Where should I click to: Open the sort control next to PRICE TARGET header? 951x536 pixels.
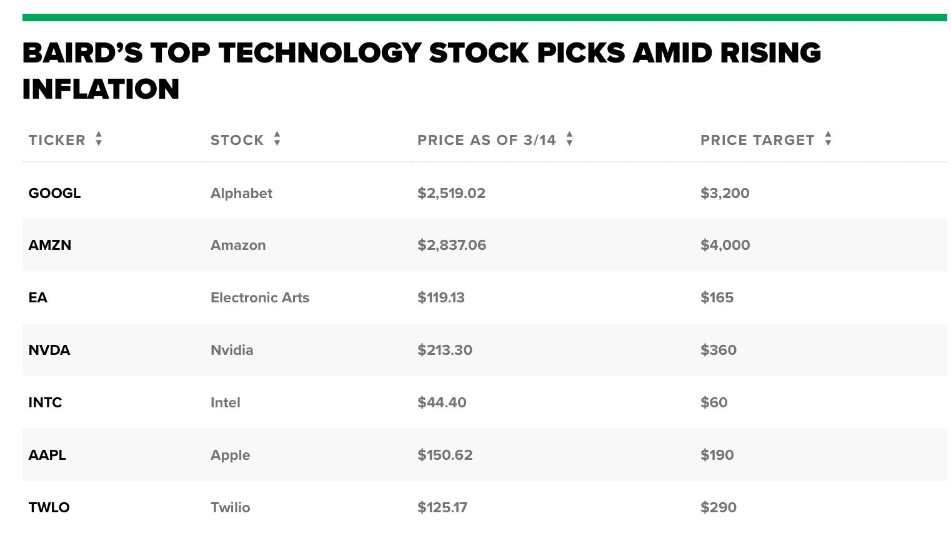tap(829, 140)
